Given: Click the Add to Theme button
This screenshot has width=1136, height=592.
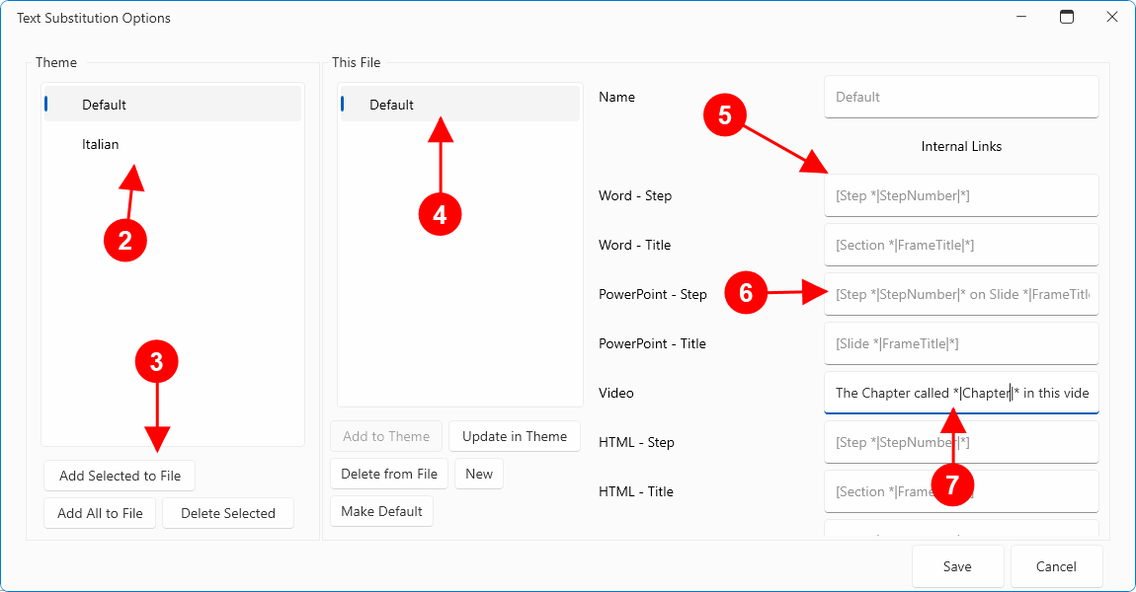Looking at the screenshot, I should 385,436.
